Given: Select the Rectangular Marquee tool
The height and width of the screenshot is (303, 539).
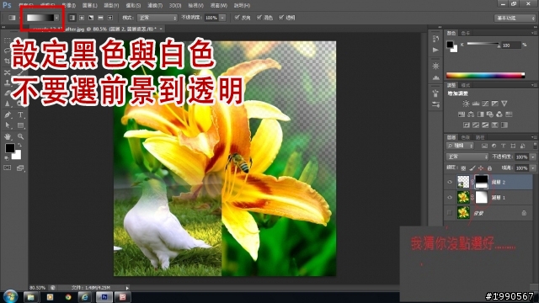Looking at the screenshot, I should tap(8, 40).
